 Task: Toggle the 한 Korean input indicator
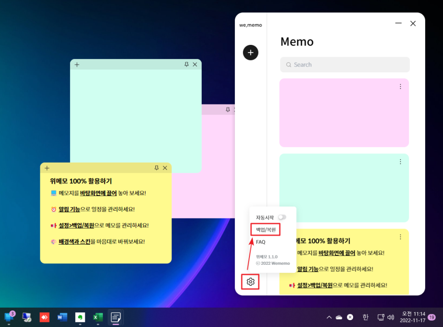point(365,317)
